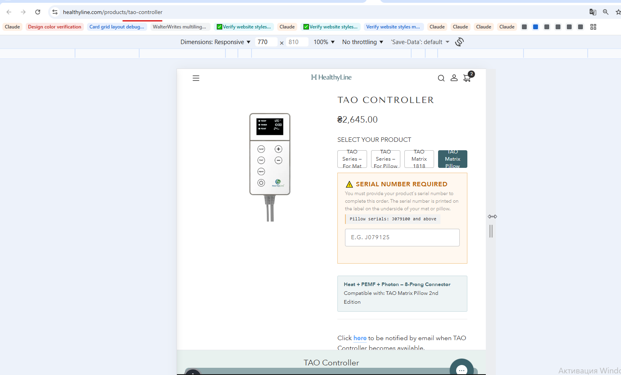Select TAO Matrix Pillow option
Image resolution: width=621 pixels, height=375 pixels.
click(x=453, y=159)
